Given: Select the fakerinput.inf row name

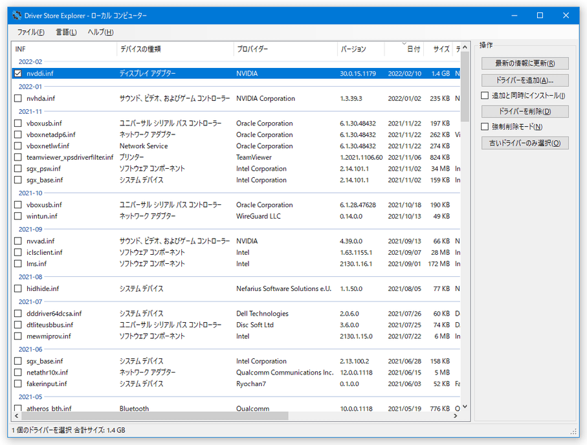Looking at the screenshot, I should 47,384.
